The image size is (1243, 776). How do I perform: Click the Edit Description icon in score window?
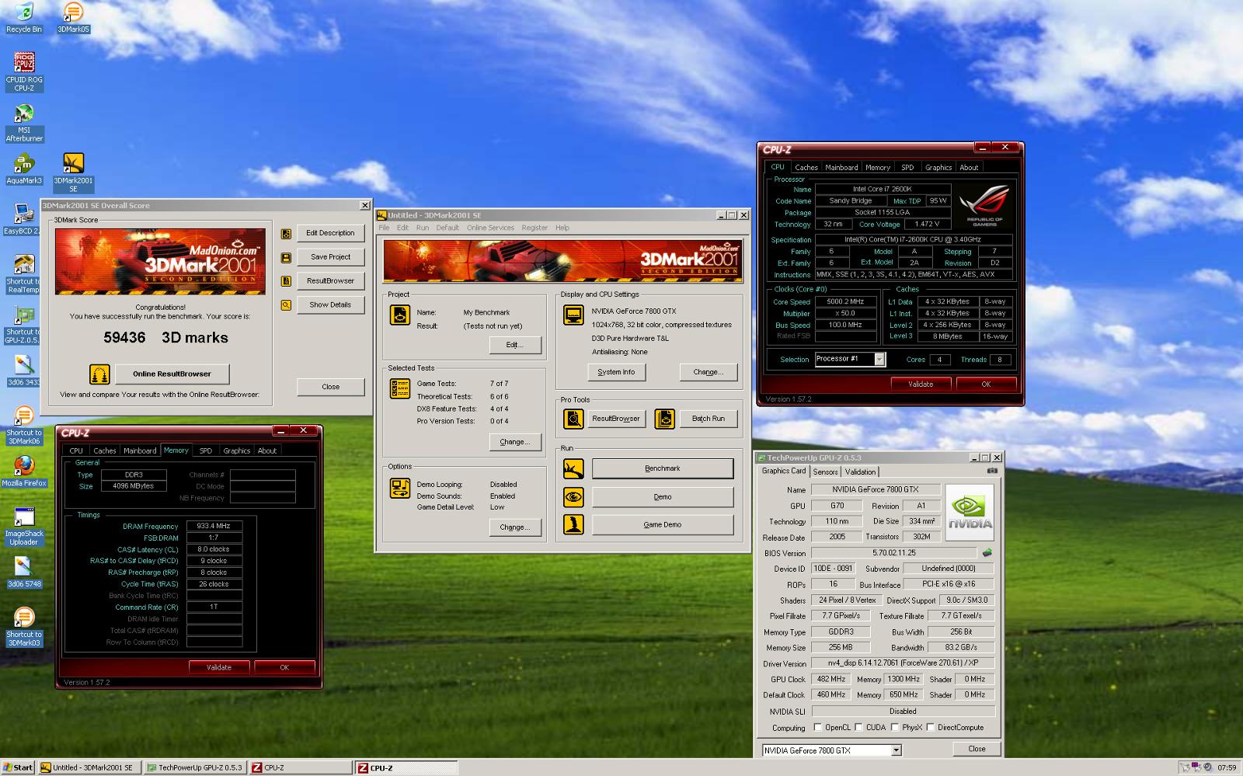pos(287,233)
